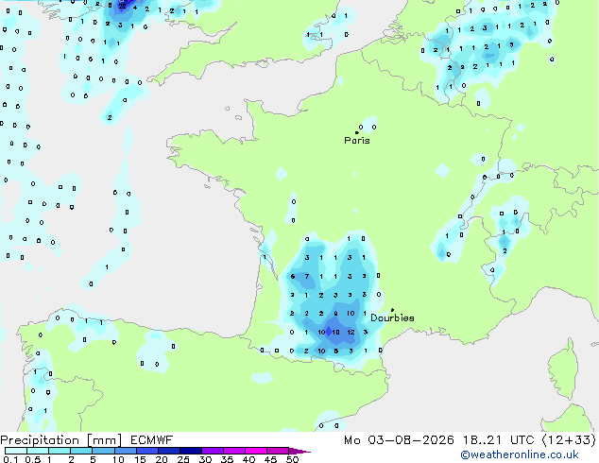Image resolution: width=599 pixels, height=463 pixels.
Task: Click the 'Precipitation [mm]' title text
Action: tap(61, 440)
